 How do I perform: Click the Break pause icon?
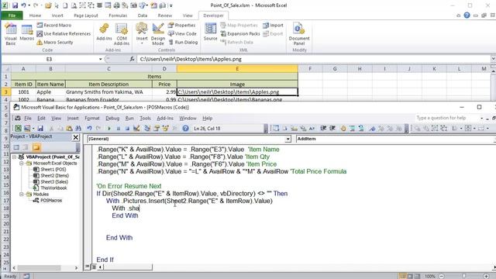click(x=119, y=129)
